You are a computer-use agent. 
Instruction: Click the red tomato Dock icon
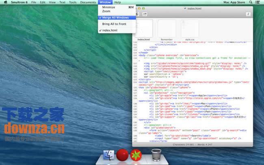click(x=122, y=155)
